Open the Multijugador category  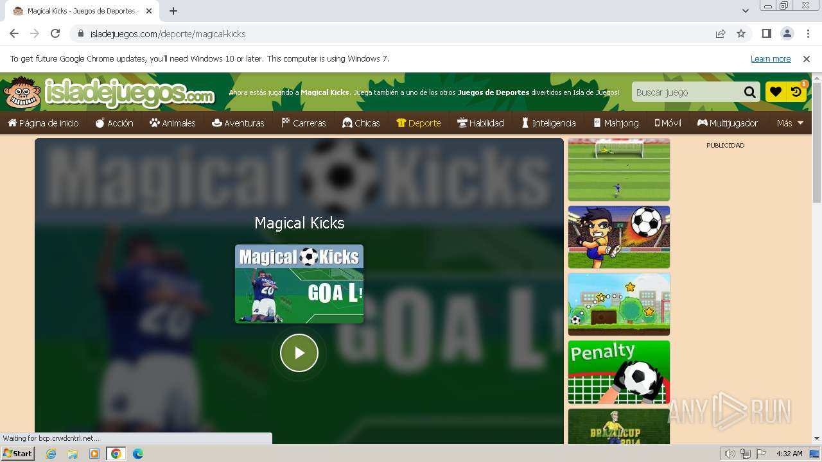pos(728,123)
